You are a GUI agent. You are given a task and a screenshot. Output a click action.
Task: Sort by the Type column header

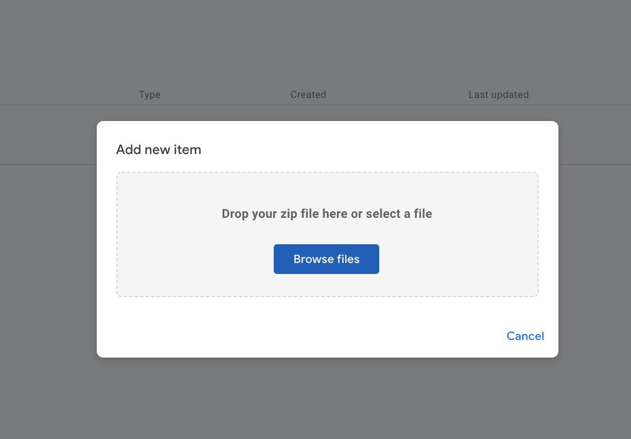coord(150,95)
